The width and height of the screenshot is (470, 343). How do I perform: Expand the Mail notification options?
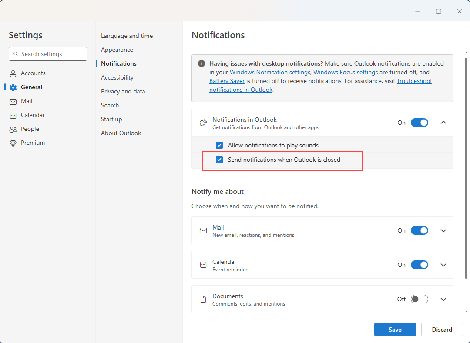[x=443, y=230]
